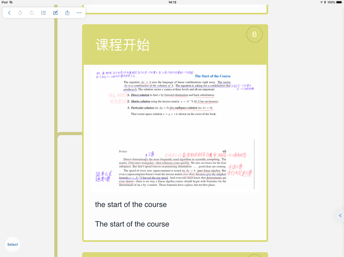Screen dimensions: 344x257
Task: Select the text 'the start of the course'
Action: [x=131, y=204]
